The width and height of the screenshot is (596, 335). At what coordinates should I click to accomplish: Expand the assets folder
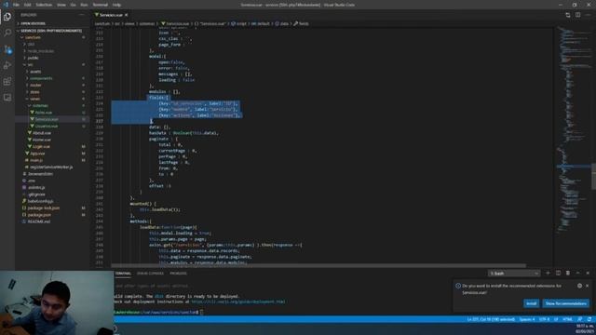click(x=35, y=72)
